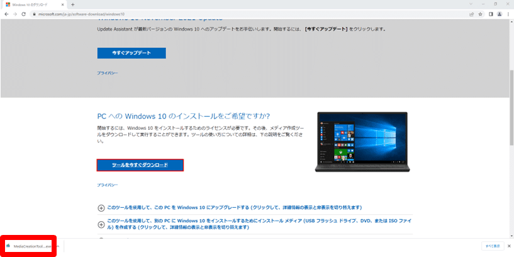Reload the page with the refresh icon

(24, 14)
